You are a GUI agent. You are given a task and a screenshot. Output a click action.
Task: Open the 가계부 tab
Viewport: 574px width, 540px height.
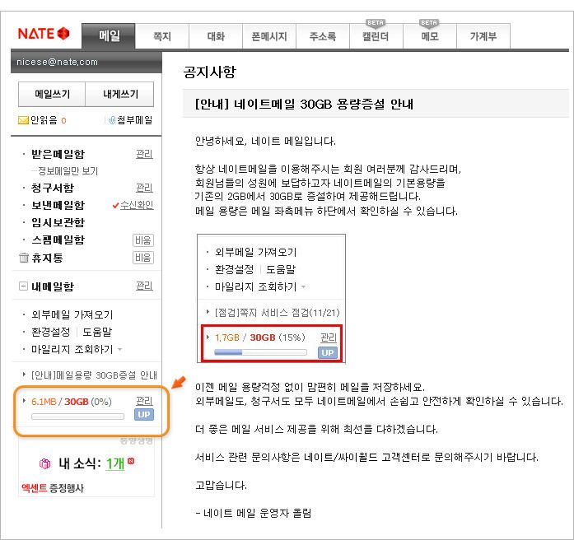(x=483, y=36)
